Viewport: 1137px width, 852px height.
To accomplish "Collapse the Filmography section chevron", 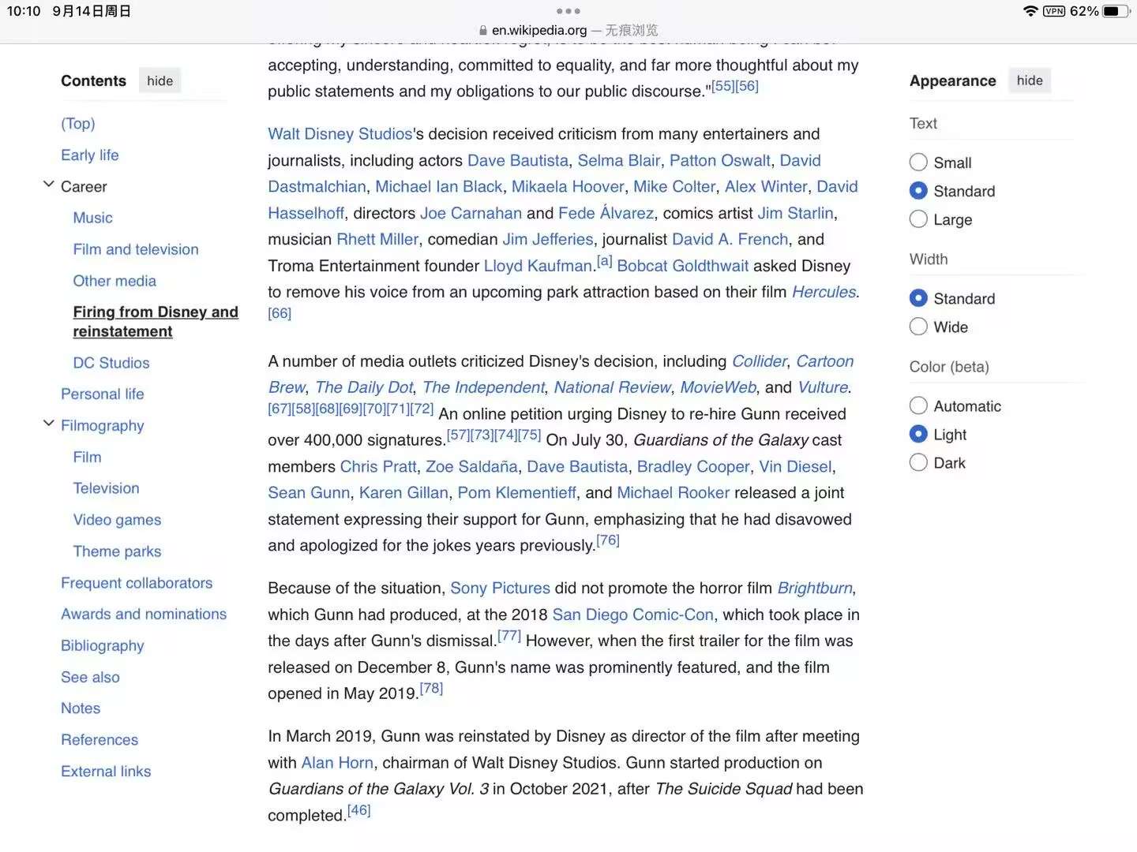I will 48,424.
